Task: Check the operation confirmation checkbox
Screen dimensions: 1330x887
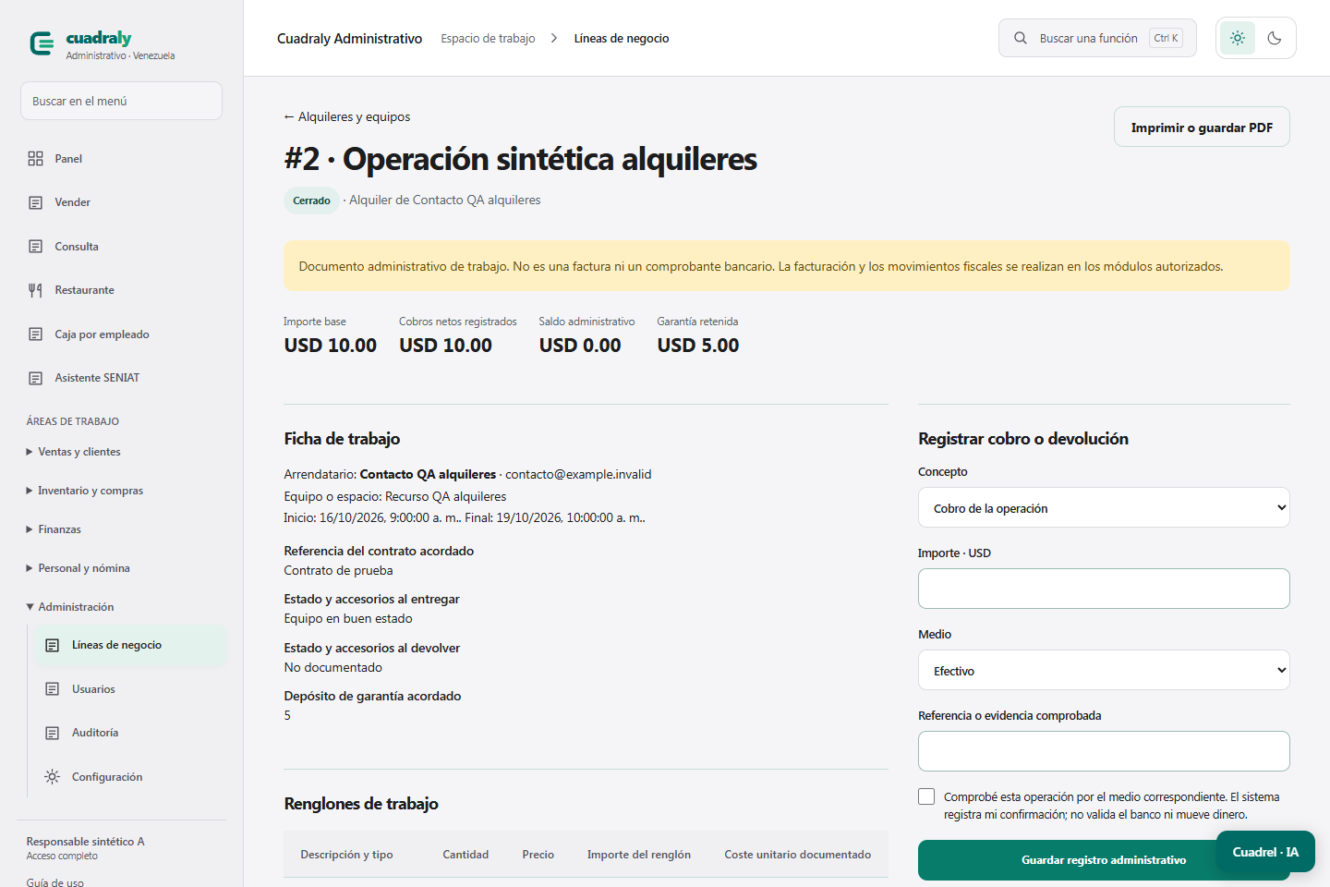Action: pyautogui.click(x=926, y=796)
